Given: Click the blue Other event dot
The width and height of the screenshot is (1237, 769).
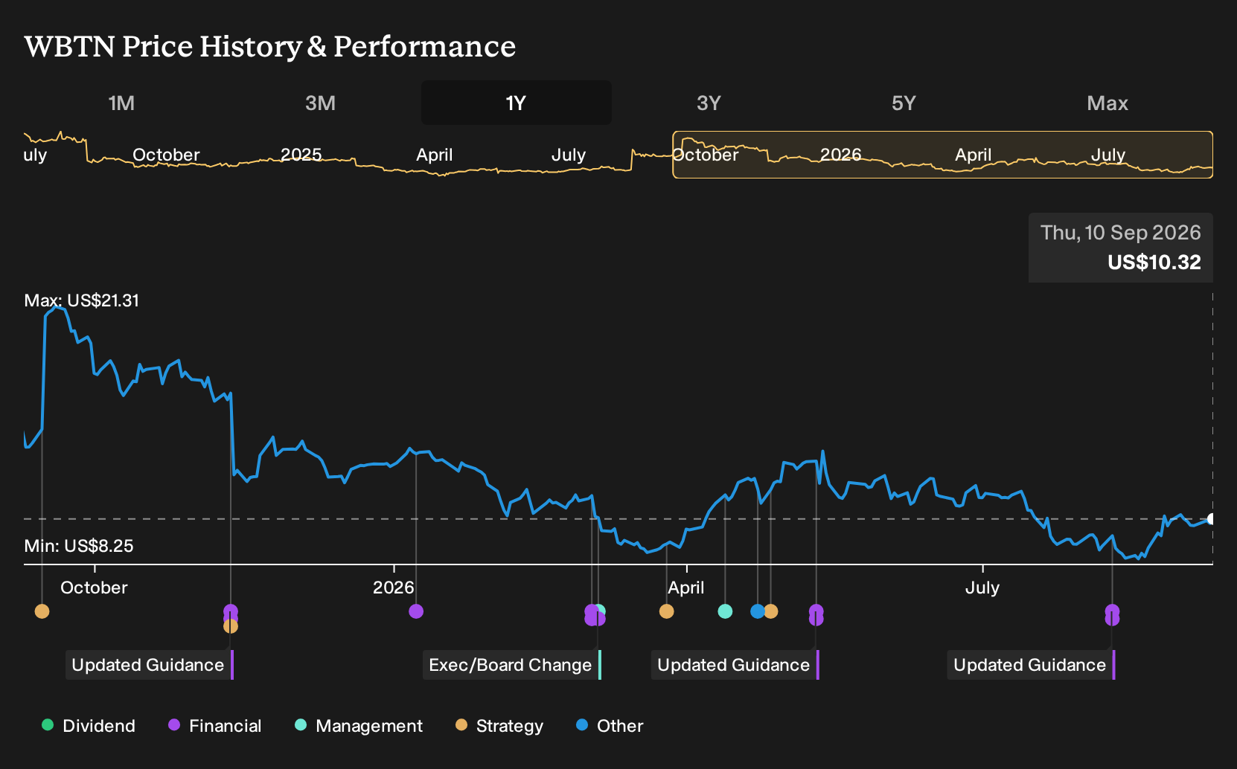Looking at the screenshot, I should (758, 611).
